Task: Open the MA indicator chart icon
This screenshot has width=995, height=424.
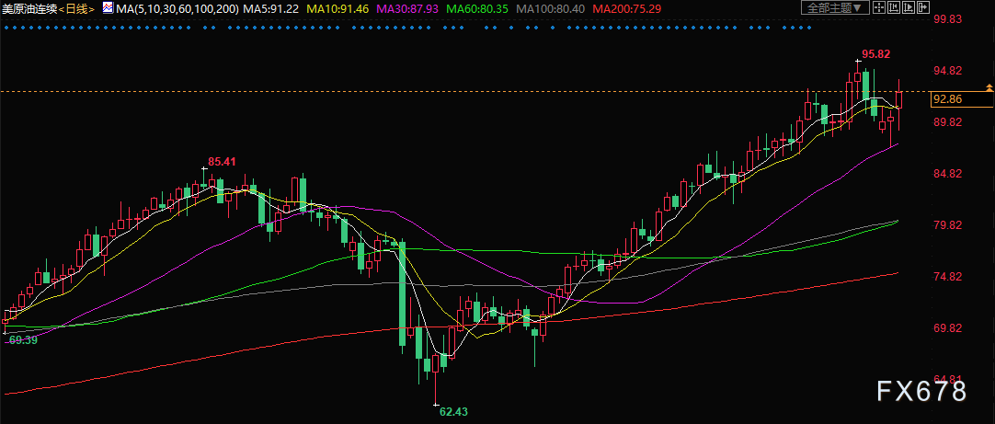Action: click(x=109, y=8)
